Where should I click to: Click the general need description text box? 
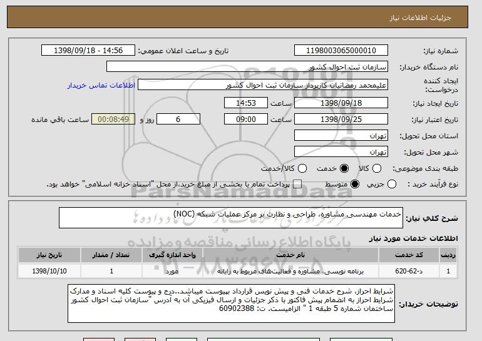[x=231, y=218]
